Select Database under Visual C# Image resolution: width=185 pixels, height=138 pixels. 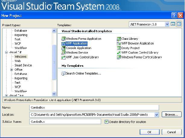pos(21,74)
